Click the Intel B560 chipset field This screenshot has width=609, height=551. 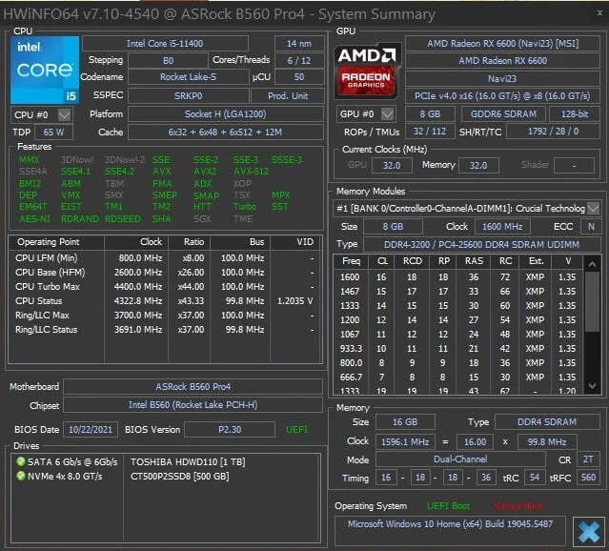(x=193, y=405)
